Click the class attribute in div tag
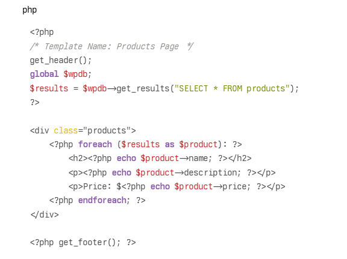Screen dimensions: 347x259 (x=66, y=130)
